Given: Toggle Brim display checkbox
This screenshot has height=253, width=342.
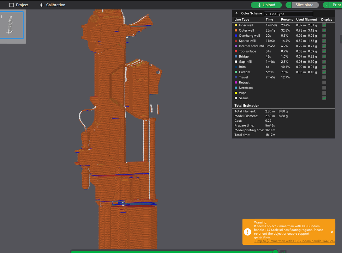Looking at the screenshot, I should coord(324,67).
